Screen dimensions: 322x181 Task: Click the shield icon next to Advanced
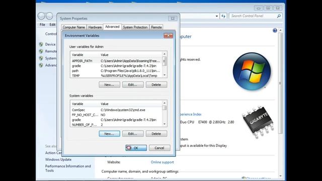coord(41,65)
